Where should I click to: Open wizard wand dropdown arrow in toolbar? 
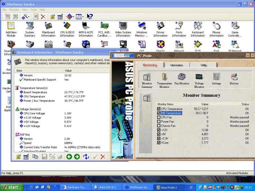coord(29,17)
